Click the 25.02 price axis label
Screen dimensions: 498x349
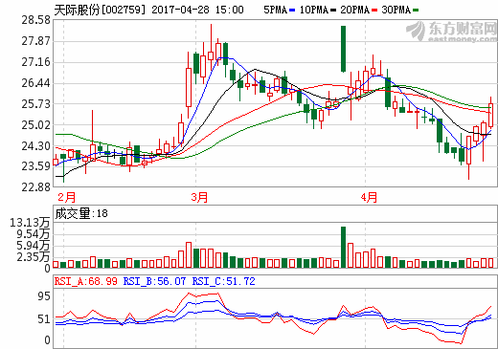(x=36, y=125)
